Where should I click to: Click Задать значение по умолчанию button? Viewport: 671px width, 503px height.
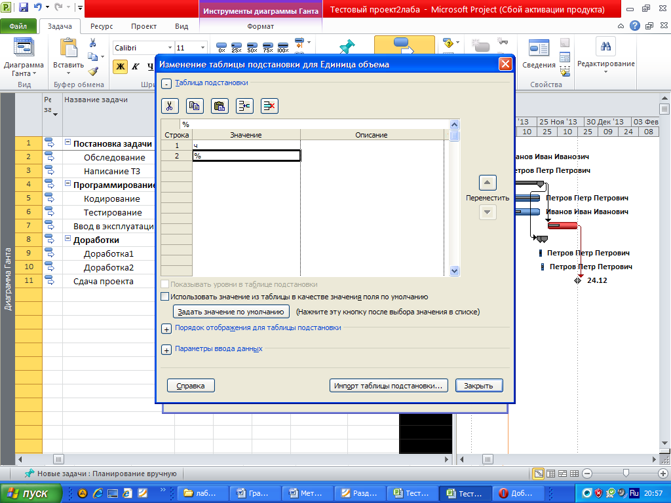tap(231, 311)
